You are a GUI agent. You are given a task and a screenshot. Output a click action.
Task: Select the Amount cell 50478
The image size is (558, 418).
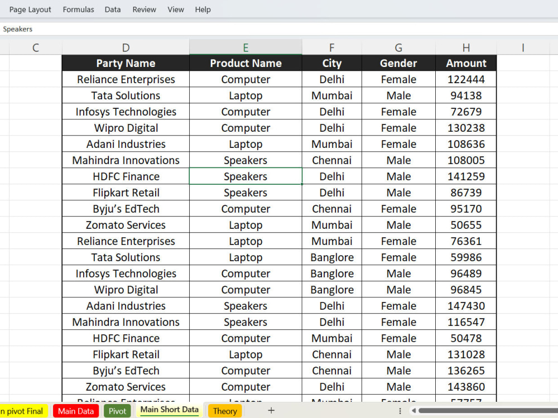point(466,338)
